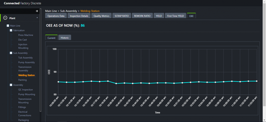The height and width of the screenshot is (122, 266).
Task: Open the Press Machine station
Action: point(25,35)
